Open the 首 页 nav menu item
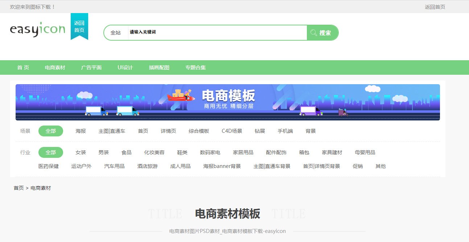This screenshot has width=469, height=242. tap(23, 67)
